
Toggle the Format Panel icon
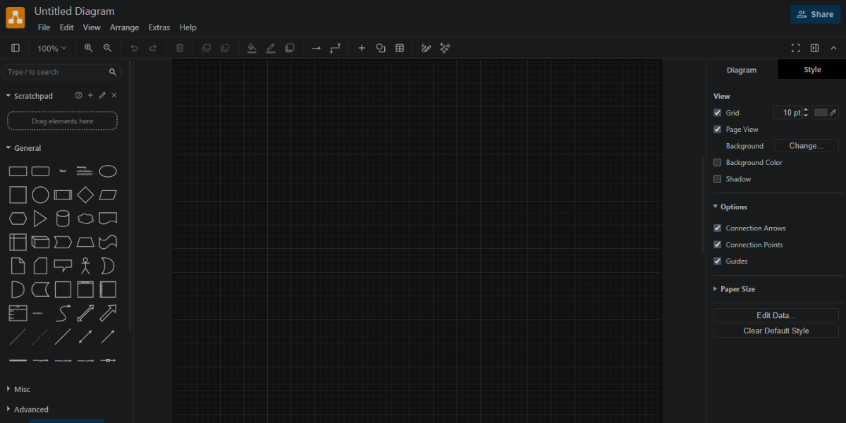pyautogui.click(x=814, y=48)
